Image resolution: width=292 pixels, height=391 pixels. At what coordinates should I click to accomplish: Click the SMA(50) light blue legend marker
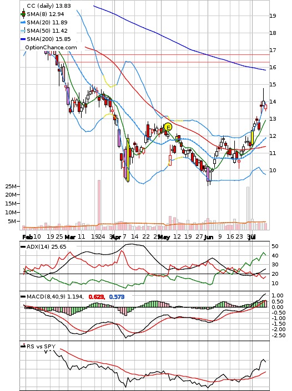pyautogui.click(x=23, y=30)
